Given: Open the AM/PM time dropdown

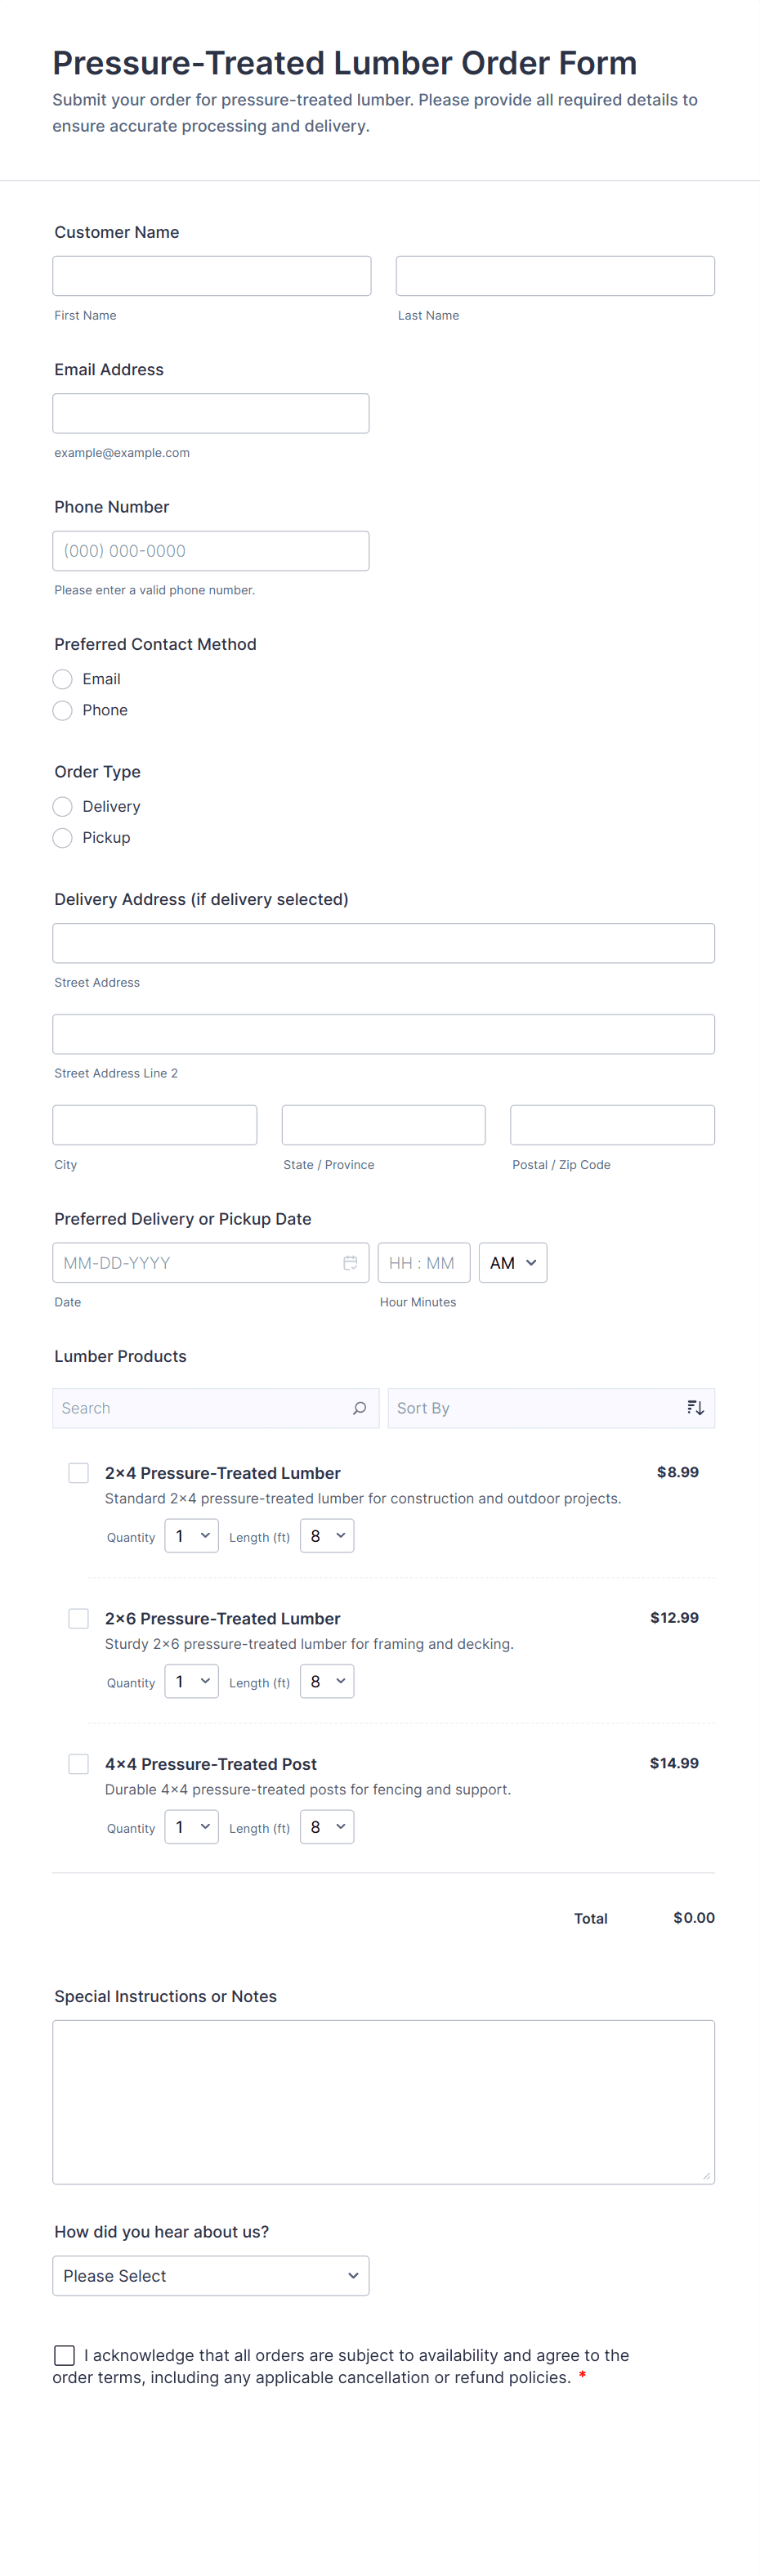Looking at the screenshot, I should pos(512,1263).
